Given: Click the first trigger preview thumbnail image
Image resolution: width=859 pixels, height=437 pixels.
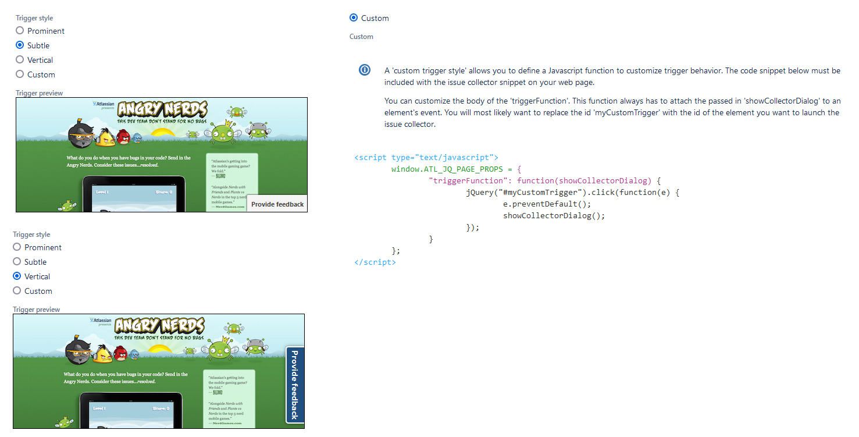Looking at the screenshot, I should pos(162,154).
